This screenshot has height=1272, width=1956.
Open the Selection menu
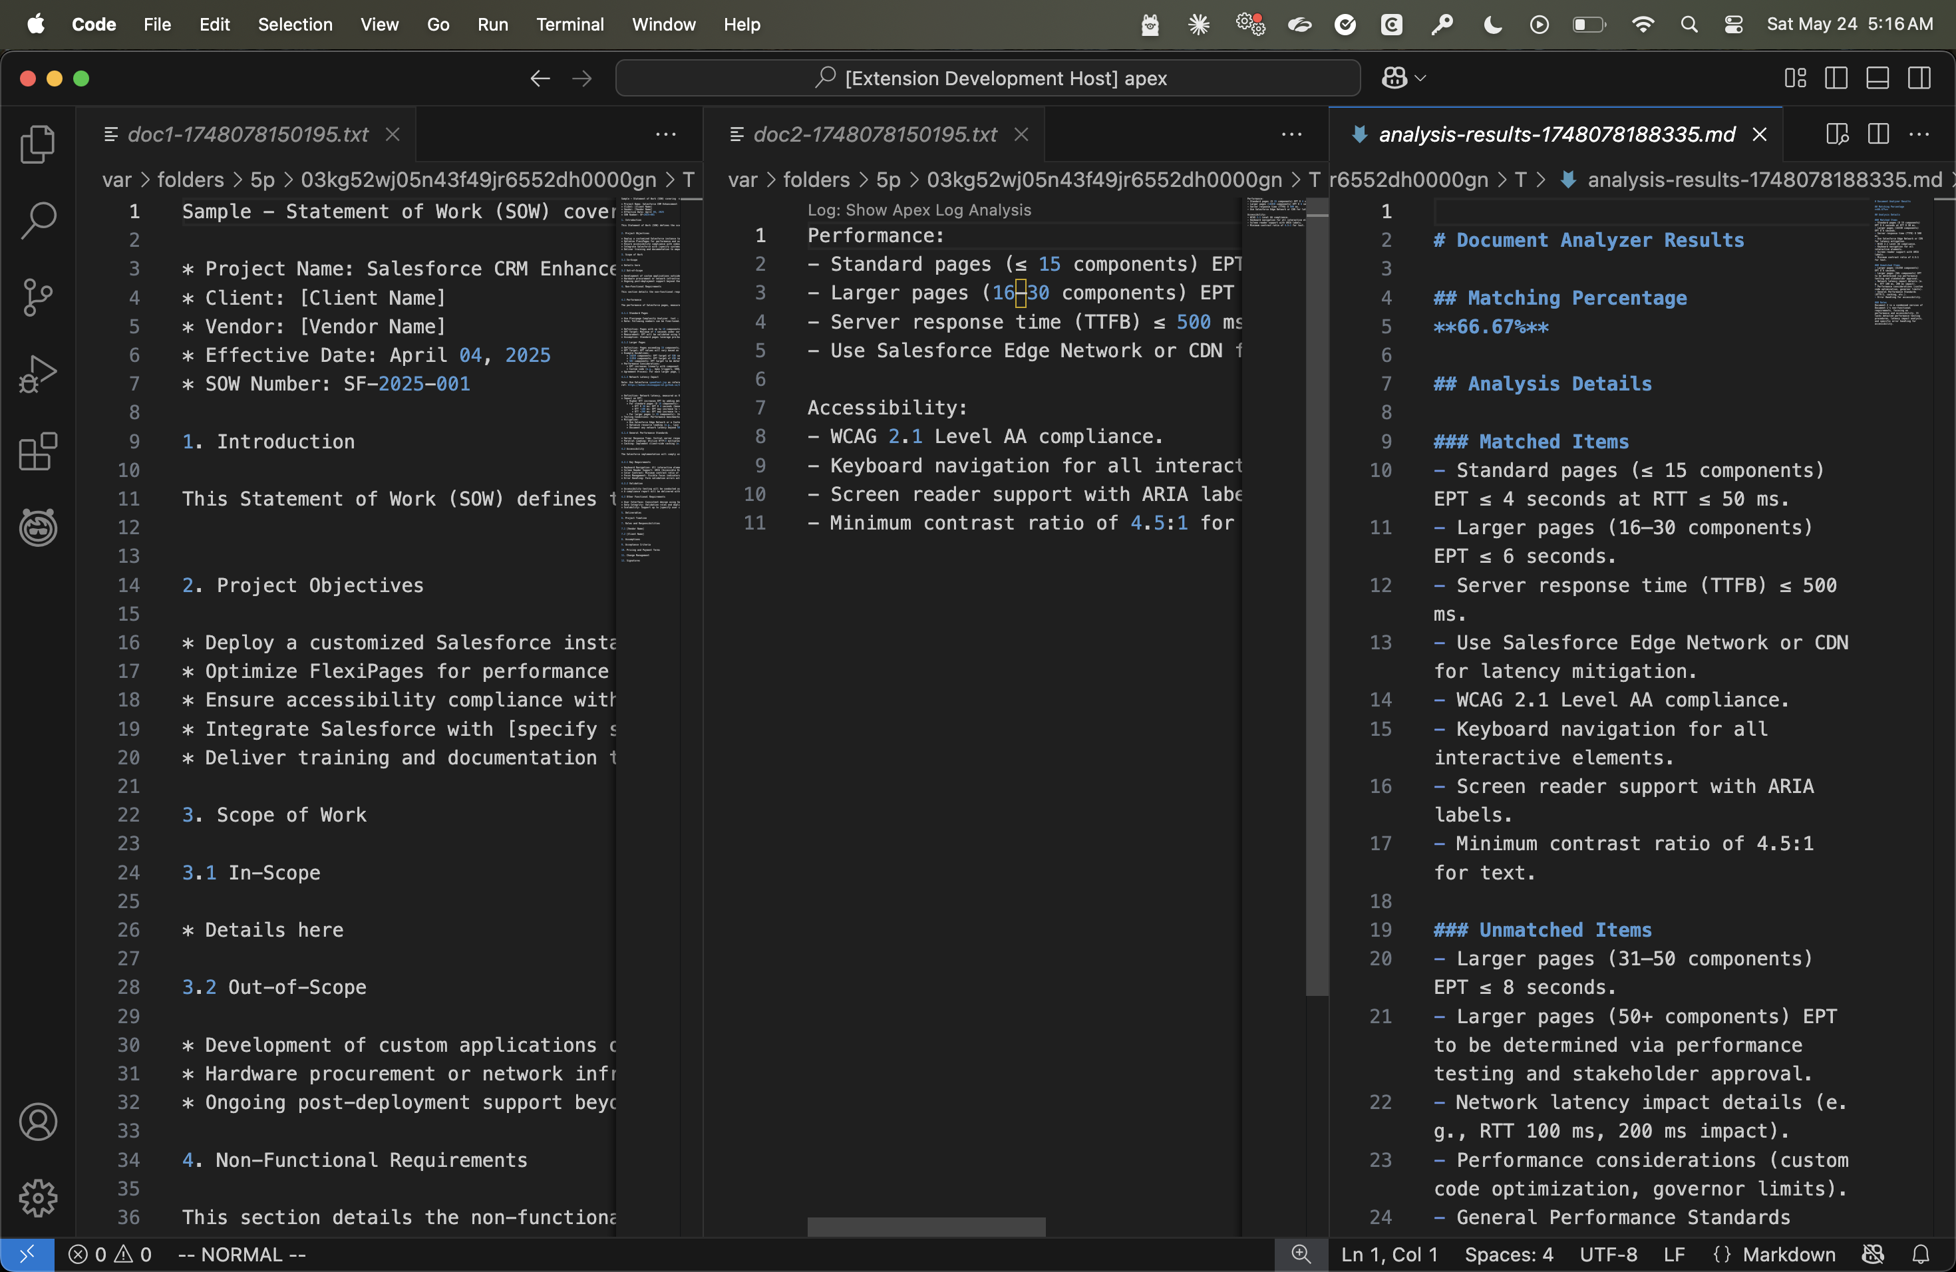295,25
